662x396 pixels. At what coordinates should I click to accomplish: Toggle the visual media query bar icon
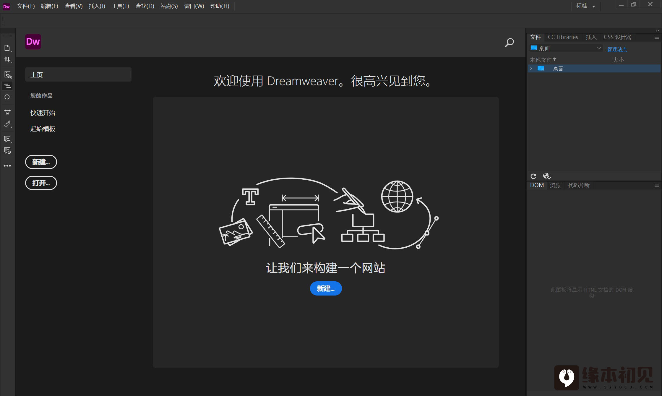(x=7, y=86)
